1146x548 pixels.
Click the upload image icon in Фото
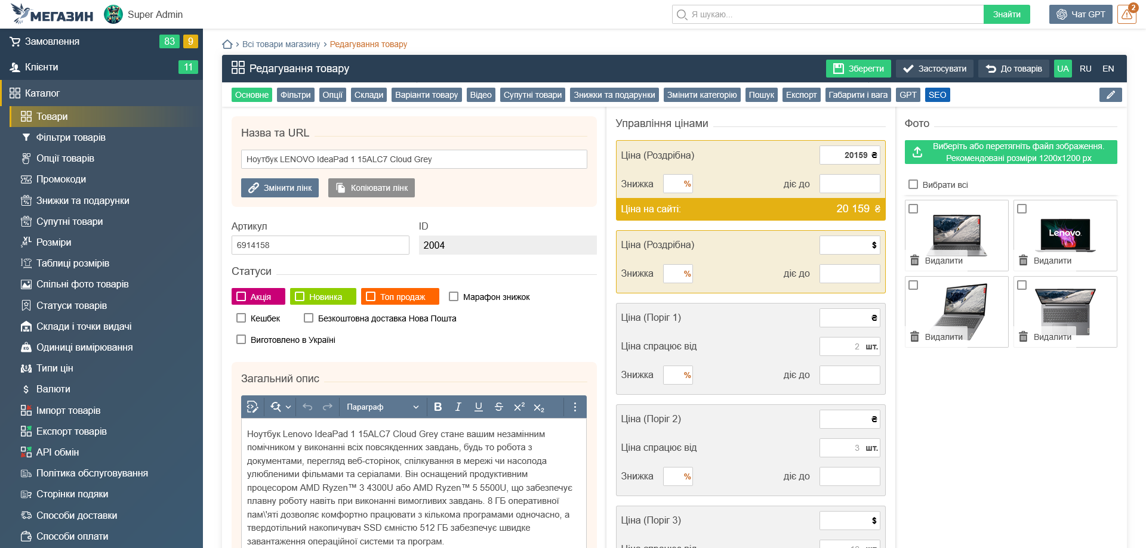pos(917,152)
